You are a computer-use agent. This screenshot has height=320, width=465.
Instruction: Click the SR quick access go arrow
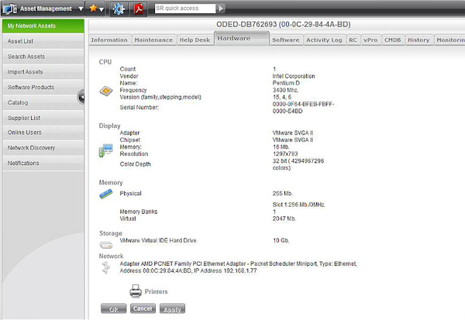point(220,9)
